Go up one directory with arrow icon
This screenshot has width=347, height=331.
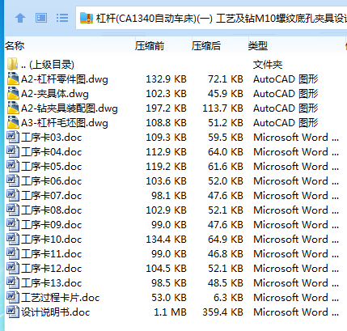click(x=20, y=18)
